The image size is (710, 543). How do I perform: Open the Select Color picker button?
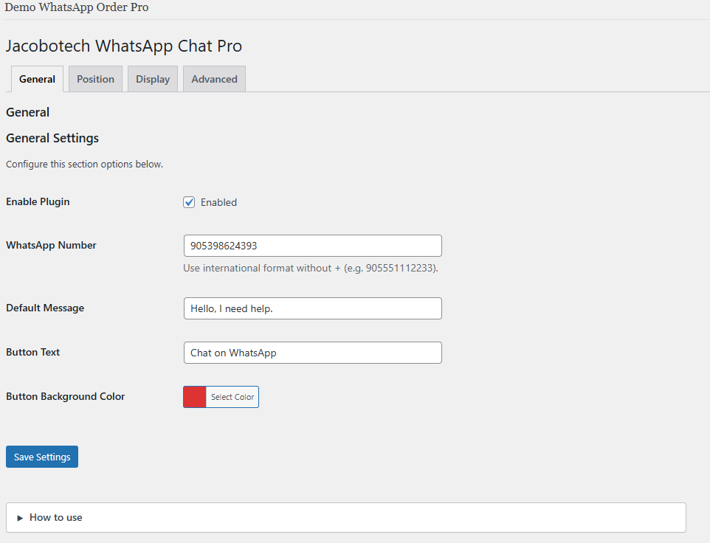[x=232, y=397]
